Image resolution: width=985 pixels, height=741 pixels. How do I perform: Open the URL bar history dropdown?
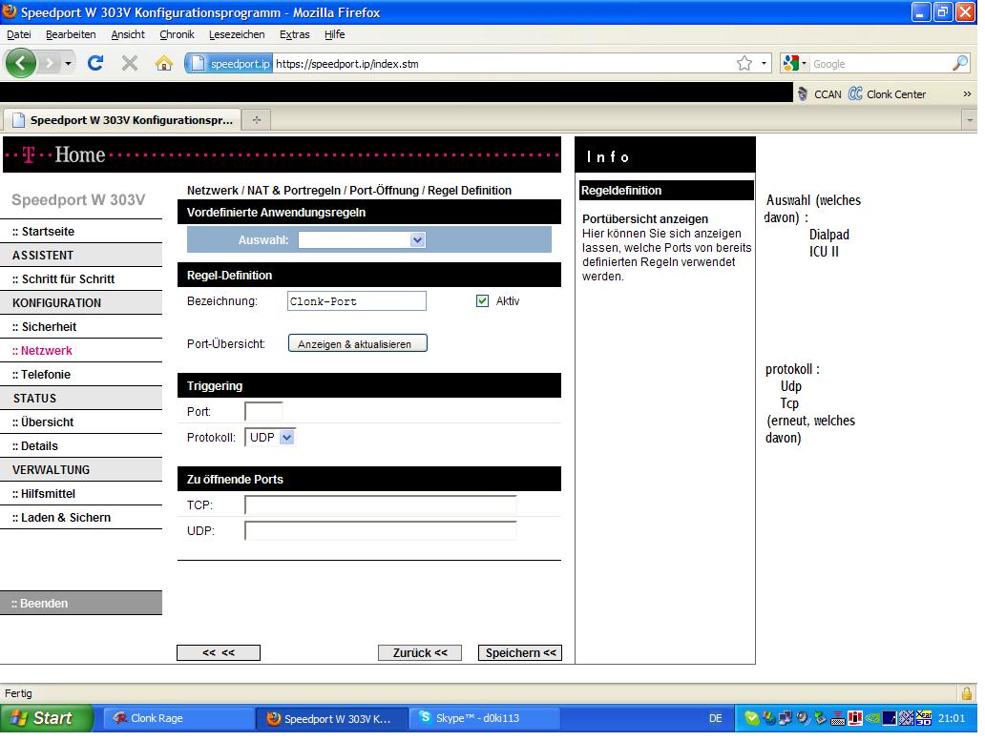(764, 63)
